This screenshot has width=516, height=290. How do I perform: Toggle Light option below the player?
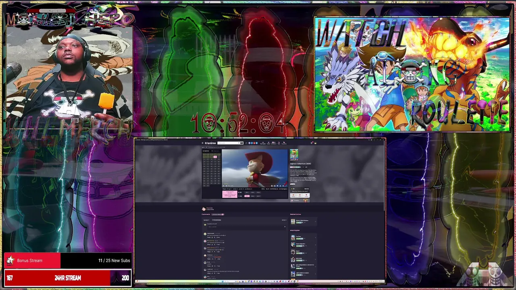(x=230, y=189)
